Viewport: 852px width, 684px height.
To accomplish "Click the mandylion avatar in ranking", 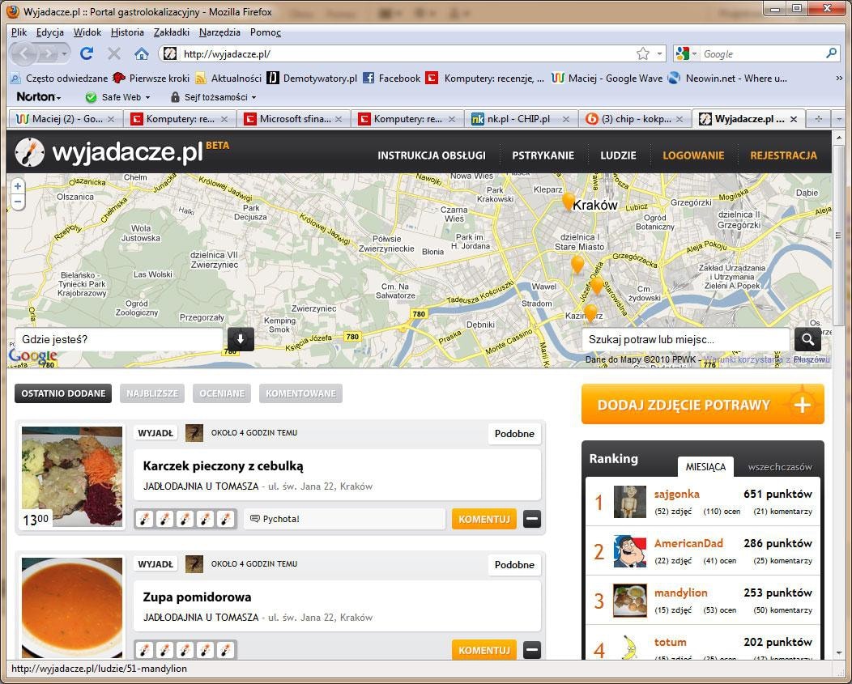I will [630, 601].
